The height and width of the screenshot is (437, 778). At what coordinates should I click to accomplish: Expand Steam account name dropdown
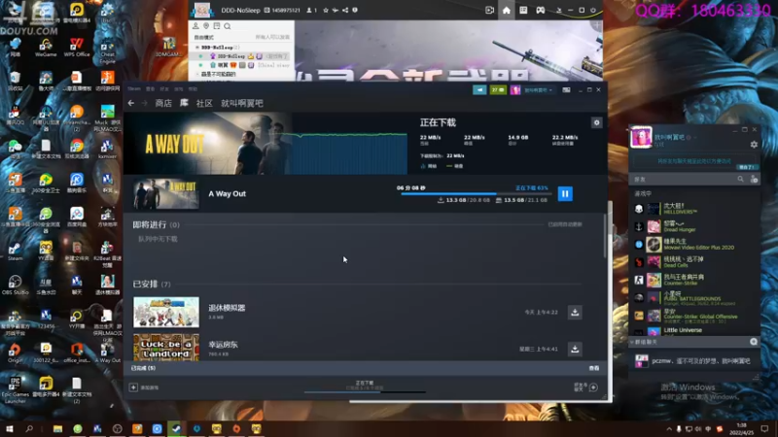pyautogui.click(x=539, y=90)
